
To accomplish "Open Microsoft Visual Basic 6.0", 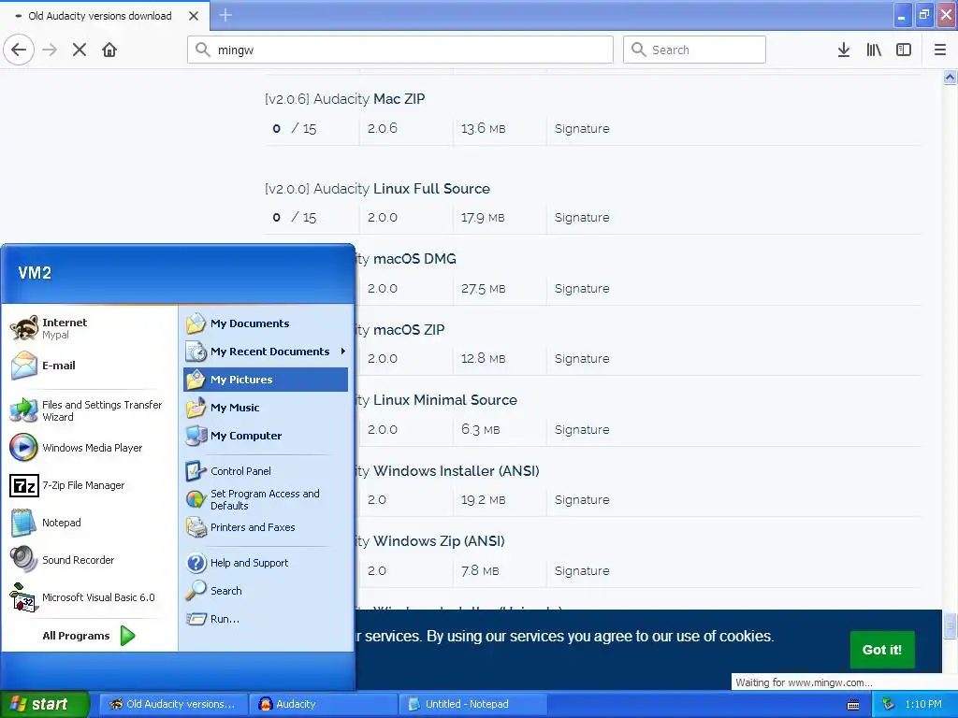I will pos(90,597).
